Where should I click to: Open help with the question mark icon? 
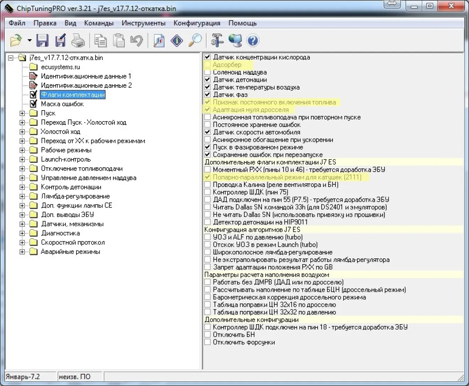pos(253,41)
